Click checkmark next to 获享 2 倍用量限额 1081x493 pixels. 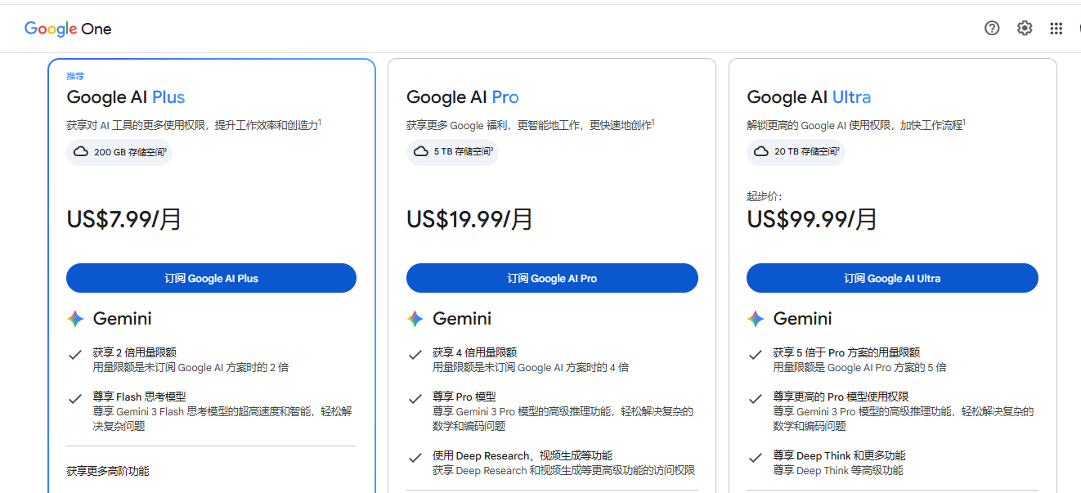(75, 354)
